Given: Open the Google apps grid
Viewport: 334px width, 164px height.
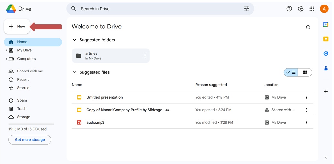Looking at the screenshot, I should point(312,9).
